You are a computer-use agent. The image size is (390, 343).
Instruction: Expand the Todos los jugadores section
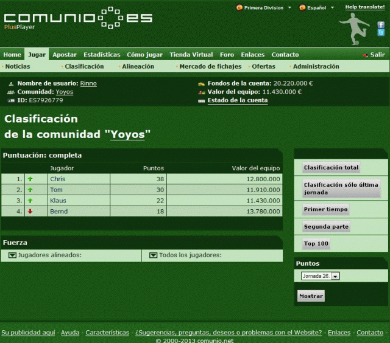tap(153, 255)
